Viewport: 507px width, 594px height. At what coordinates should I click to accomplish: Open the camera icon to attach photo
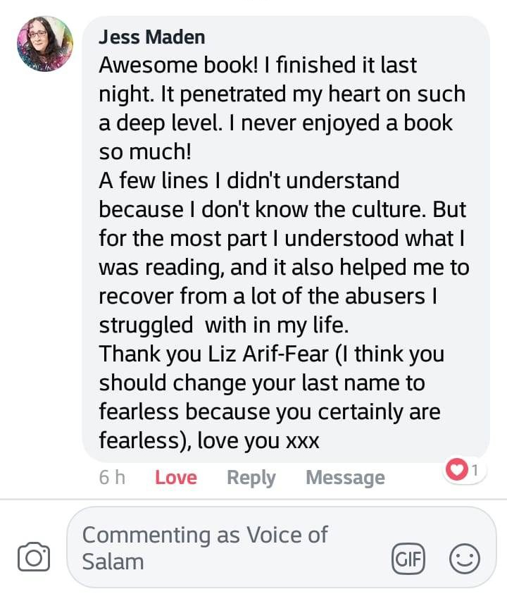(x=34, y=556)
